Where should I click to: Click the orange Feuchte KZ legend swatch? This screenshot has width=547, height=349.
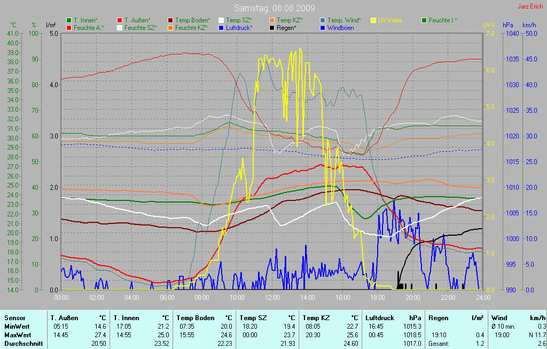click(x=170, y=28)
